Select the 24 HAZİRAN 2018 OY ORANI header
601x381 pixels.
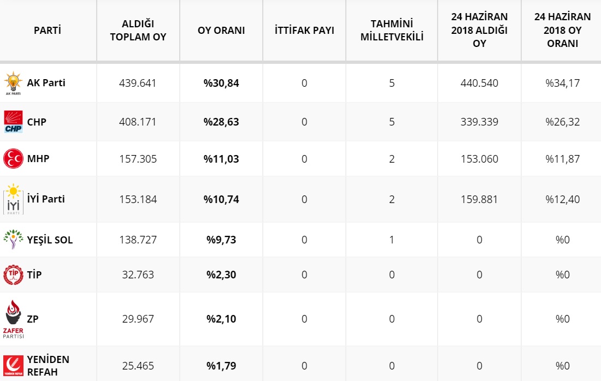562,30
